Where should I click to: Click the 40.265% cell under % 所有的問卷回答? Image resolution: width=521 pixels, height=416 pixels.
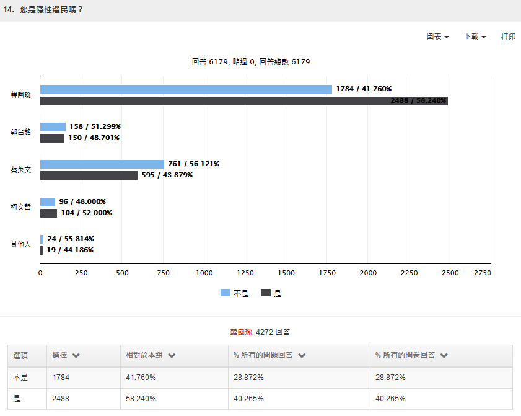pyautogui.click(x=390, y=399)
